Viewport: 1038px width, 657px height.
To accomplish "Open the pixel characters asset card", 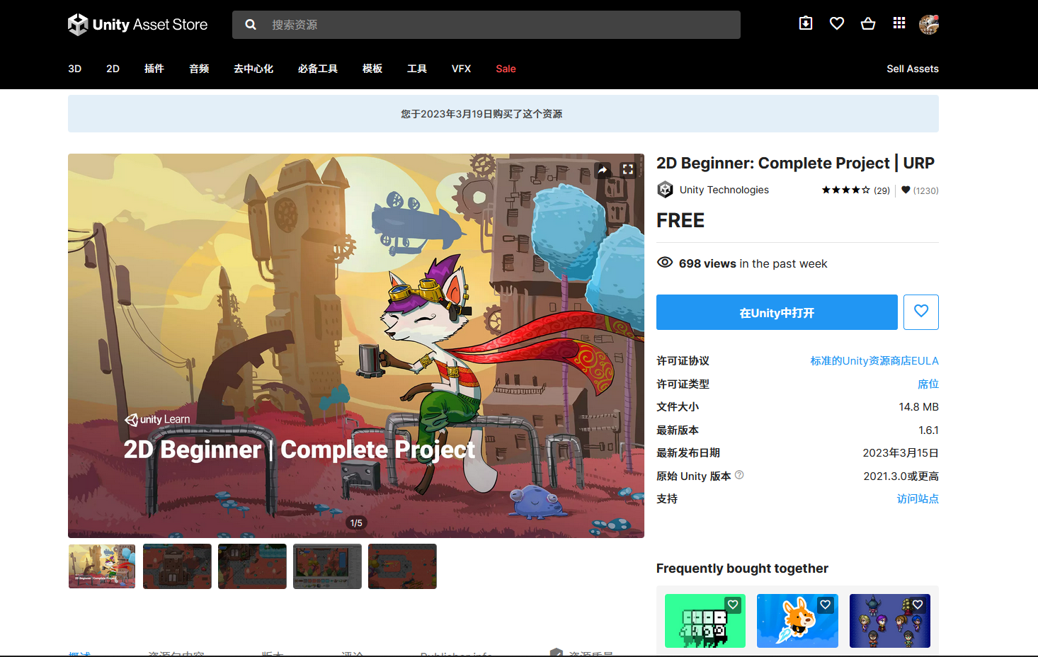I will pyautogui.click(x=890, y=621).
